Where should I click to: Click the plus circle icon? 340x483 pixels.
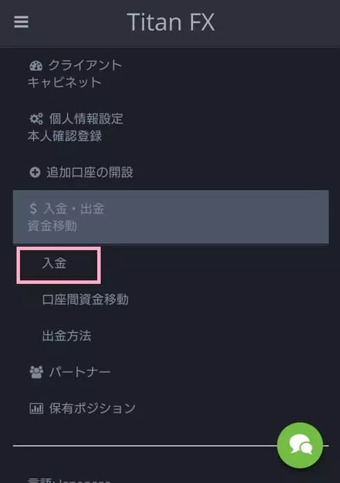coord(35,172)
